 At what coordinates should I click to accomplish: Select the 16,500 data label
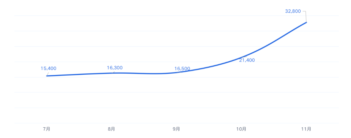click(182, 69)
